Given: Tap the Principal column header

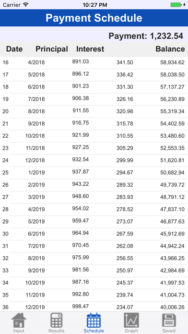Looking at the screenshot, I should click(x=52, y=49).
